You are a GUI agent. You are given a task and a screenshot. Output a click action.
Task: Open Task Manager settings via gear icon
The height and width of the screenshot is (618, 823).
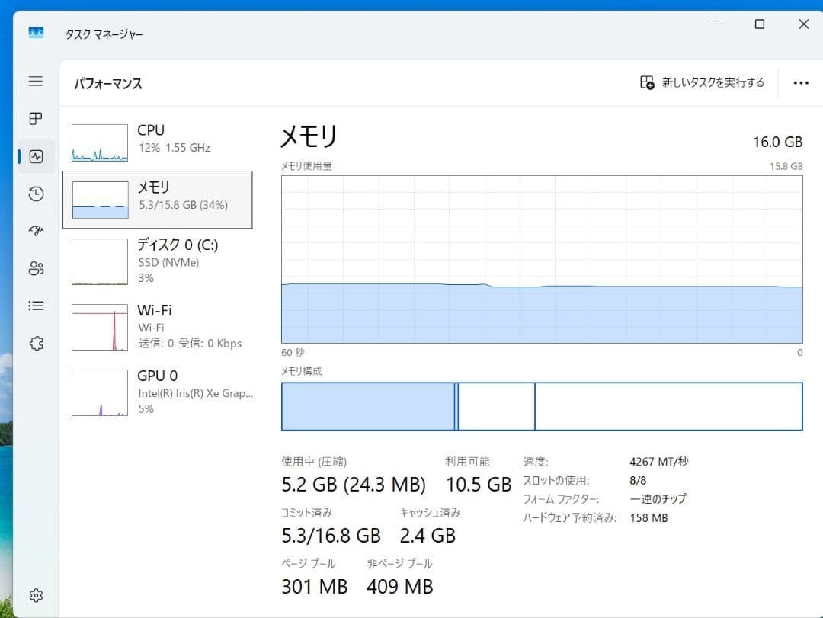[35, 595]
